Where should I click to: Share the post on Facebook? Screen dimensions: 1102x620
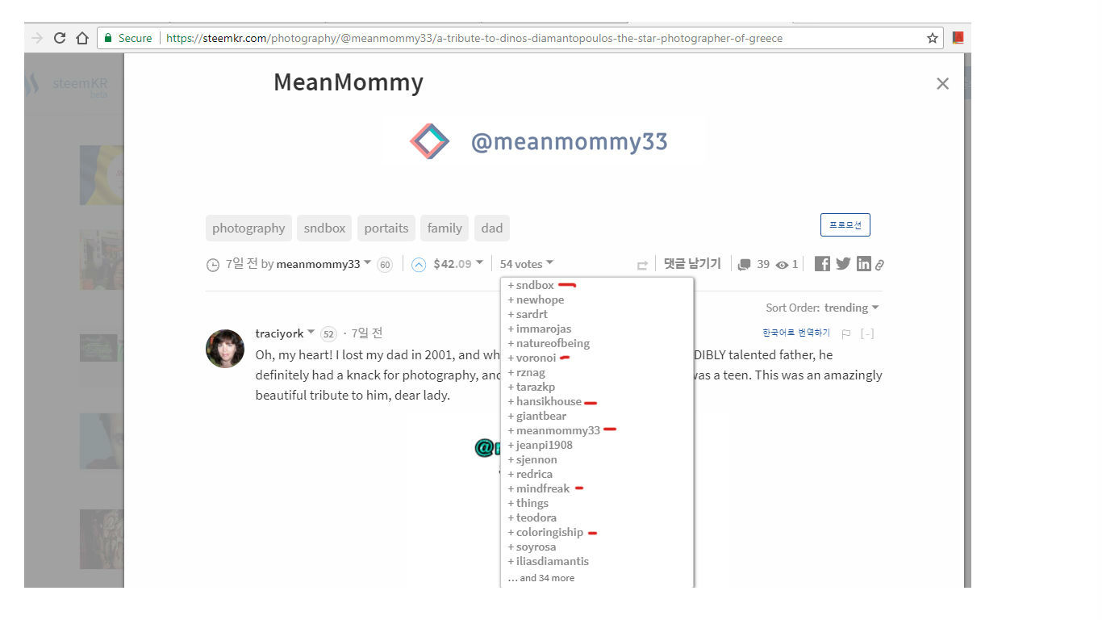[821, 263]
